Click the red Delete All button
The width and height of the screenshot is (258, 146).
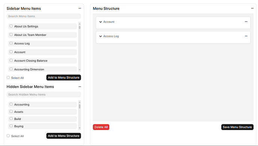tap(101, 127)
